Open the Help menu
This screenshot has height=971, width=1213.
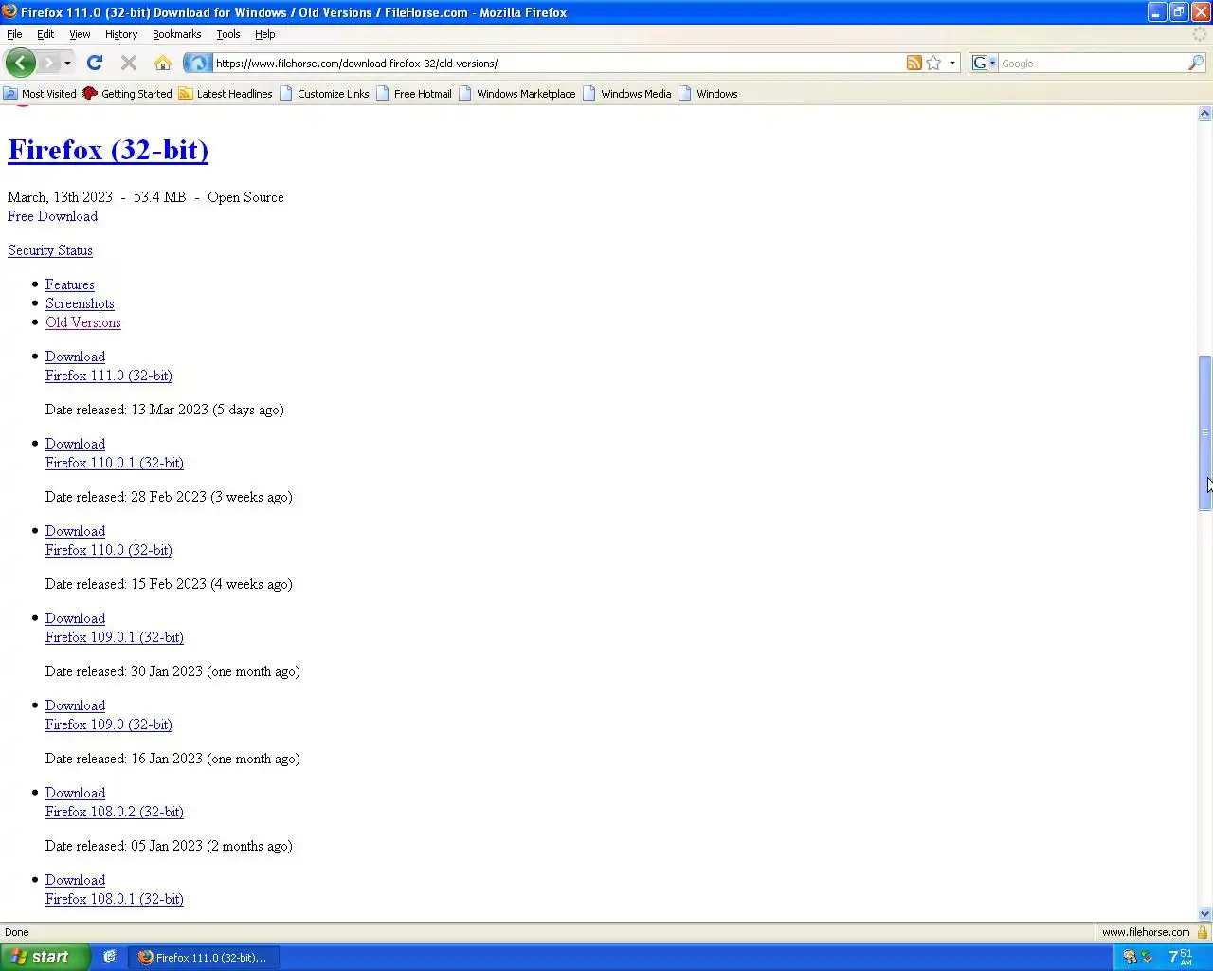click(264, 34)
